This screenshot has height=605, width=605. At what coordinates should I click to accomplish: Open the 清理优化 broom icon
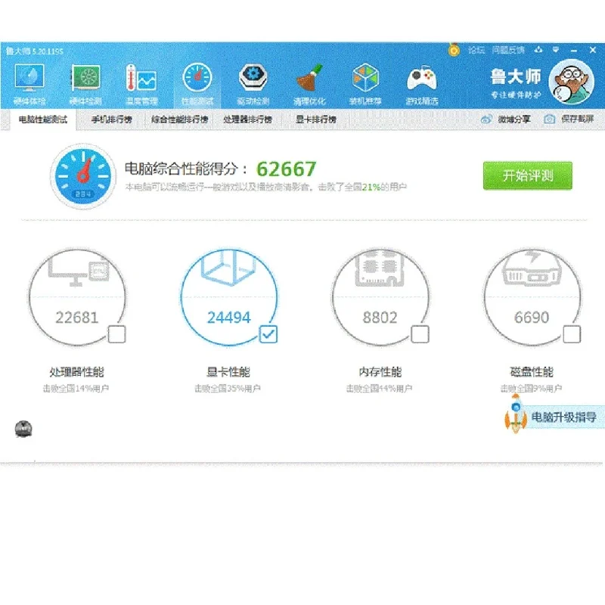tap(309, 84)
